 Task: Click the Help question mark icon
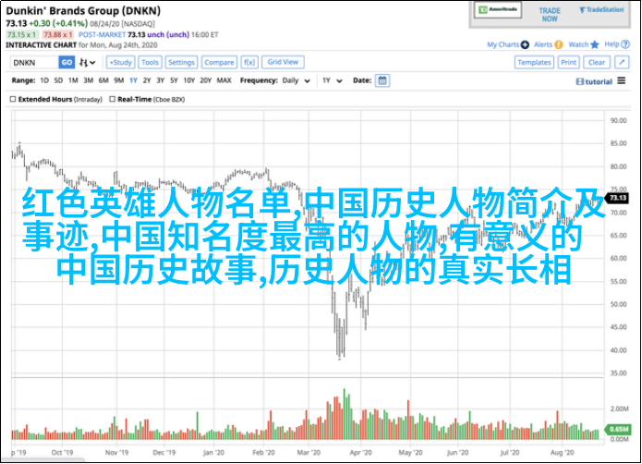625,44
